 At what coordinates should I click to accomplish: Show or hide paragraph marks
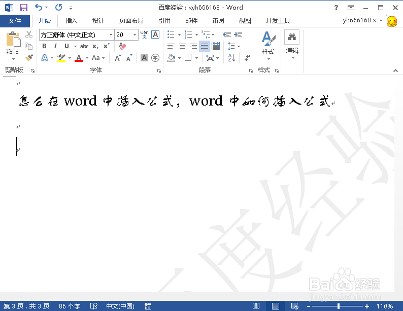point(247,58)
